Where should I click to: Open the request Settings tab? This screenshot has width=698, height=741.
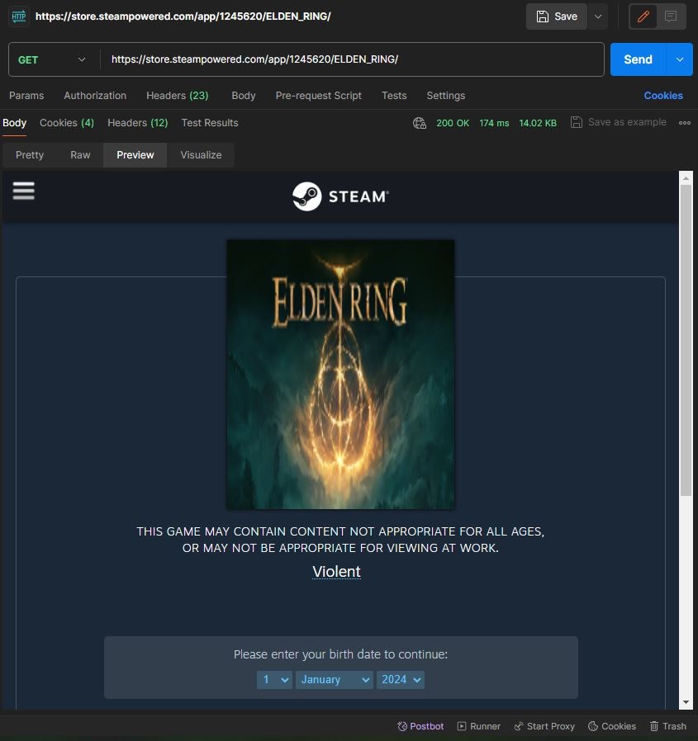tap(446, 96)
